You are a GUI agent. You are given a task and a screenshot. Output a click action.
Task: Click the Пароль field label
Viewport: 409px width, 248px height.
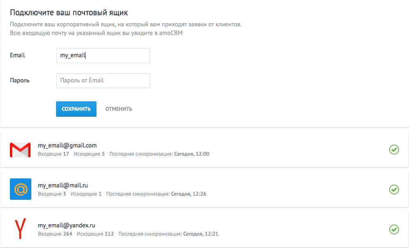[20, 80]
